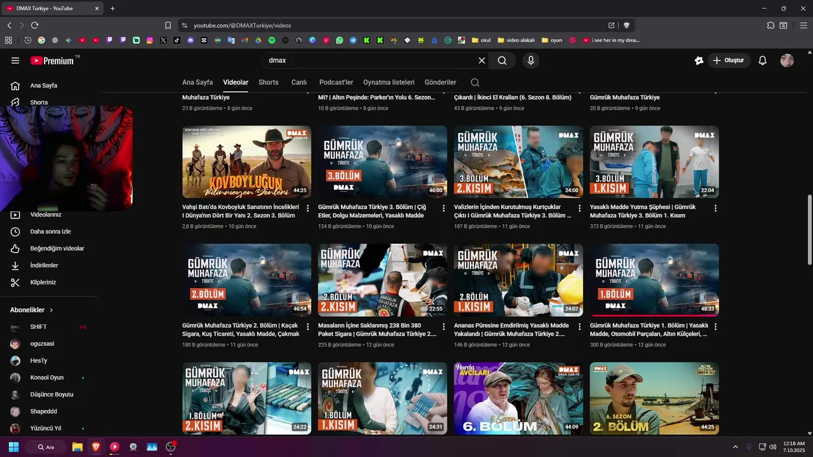The image size is (813, 457).
Task: Start voice search with the microphone icon
Action: 531,60
